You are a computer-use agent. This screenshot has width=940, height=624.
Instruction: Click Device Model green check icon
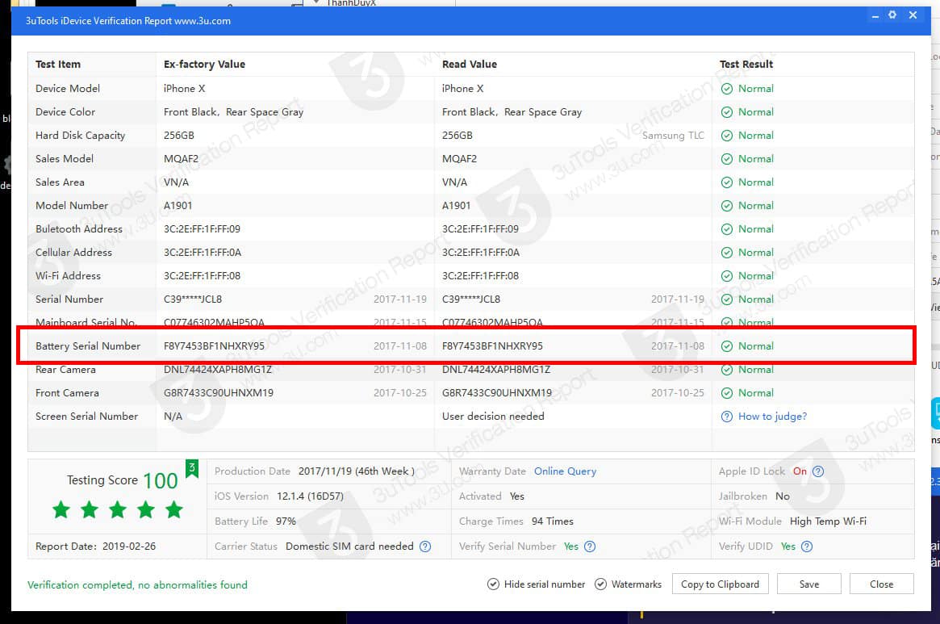coord(726,89)
